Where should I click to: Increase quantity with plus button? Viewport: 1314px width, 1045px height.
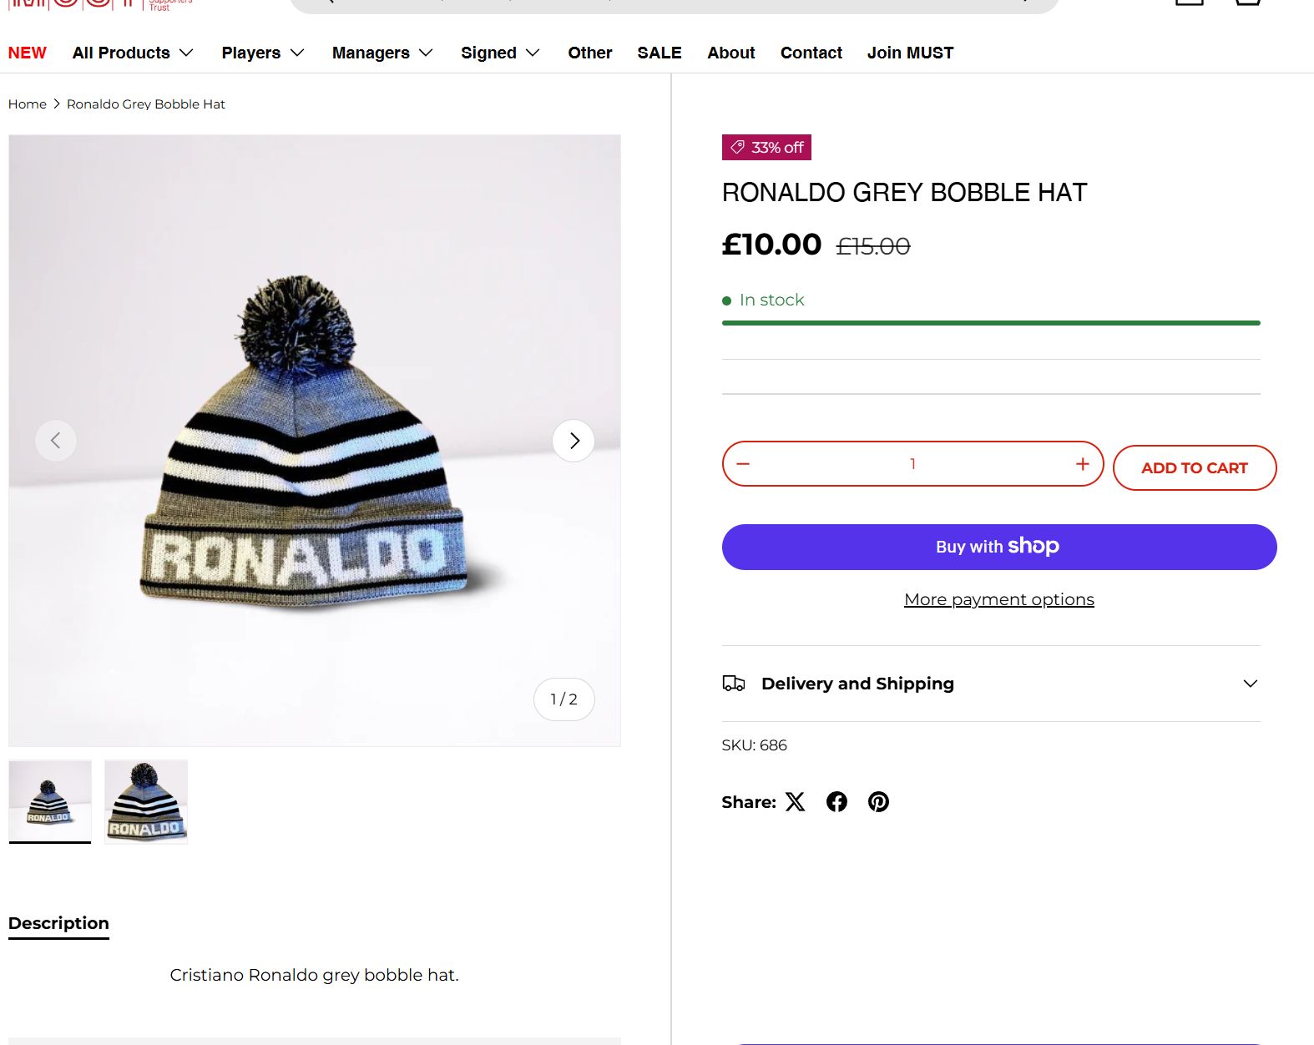1082,464
